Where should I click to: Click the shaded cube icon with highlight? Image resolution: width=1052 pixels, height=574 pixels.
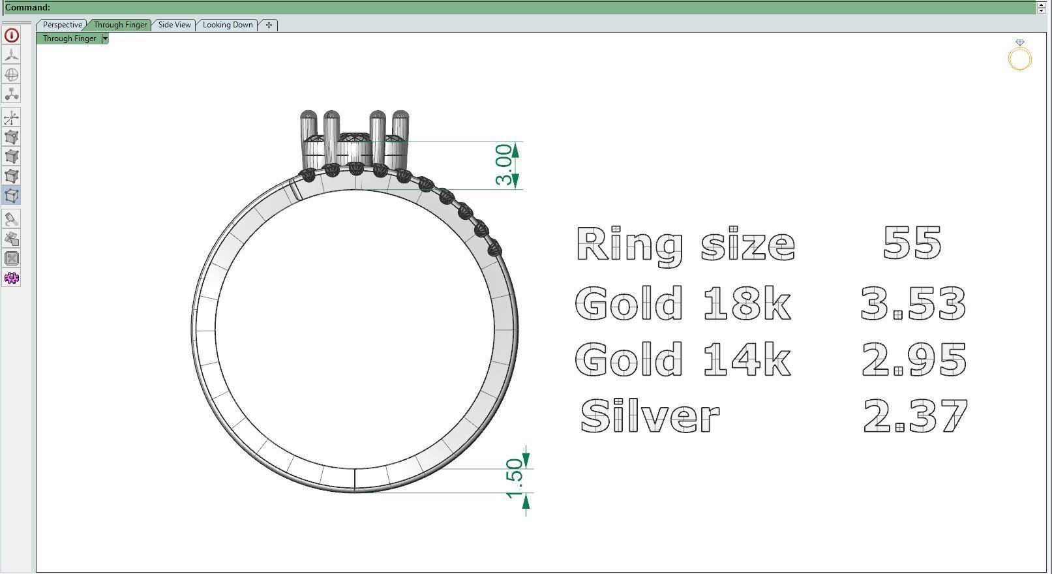tap(11, 137)
